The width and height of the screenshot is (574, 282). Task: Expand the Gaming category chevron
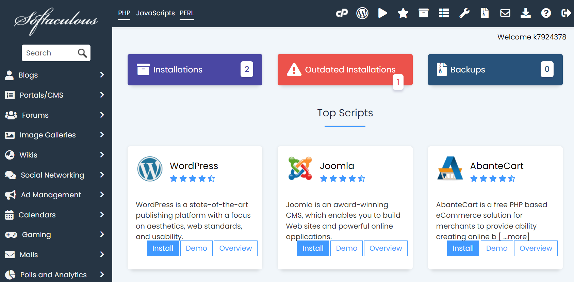coord(102,234)
